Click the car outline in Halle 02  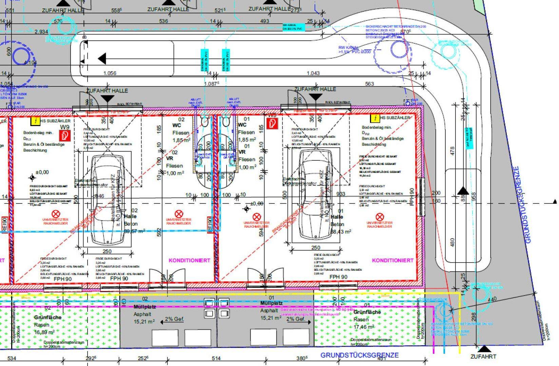tap(108, 199)
